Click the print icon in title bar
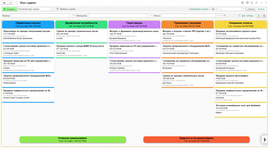 coord(247,3)
